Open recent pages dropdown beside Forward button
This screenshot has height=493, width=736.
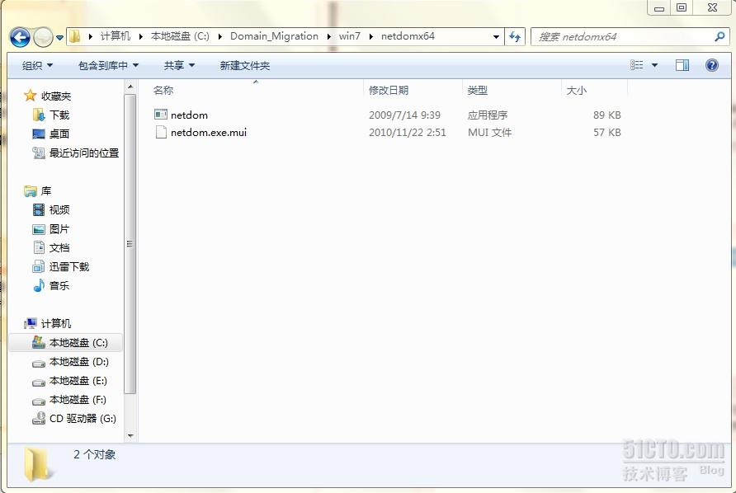pos(59,38)
